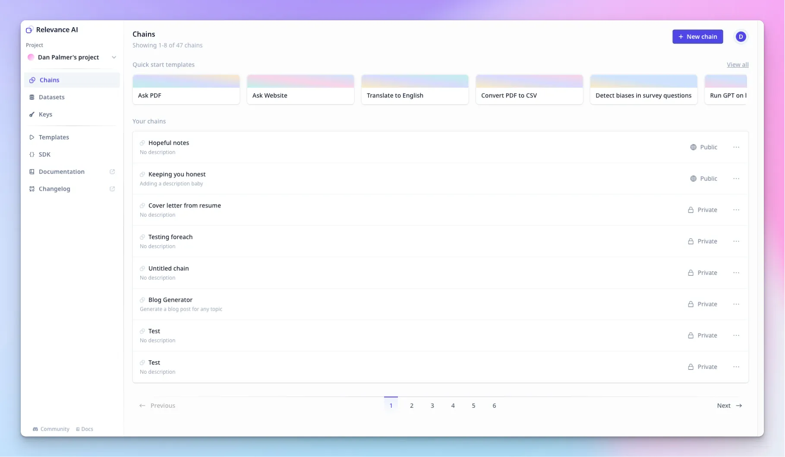Open Documentation via its external link icon
The image size is (785, 457).
(112, 171)
